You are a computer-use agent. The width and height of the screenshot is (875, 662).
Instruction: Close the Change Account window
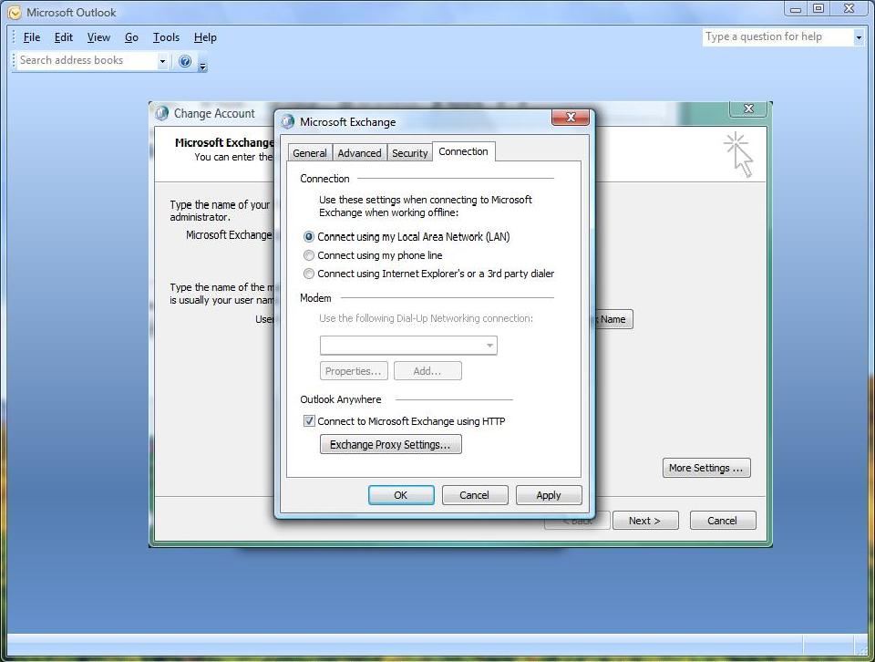pyautogui.click(x=748, y=109)
